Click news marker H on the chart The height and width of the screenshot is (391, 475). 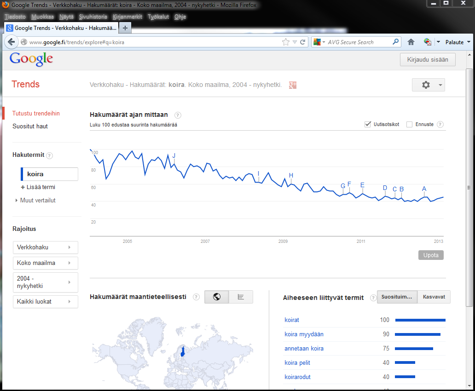click(291, 175)
